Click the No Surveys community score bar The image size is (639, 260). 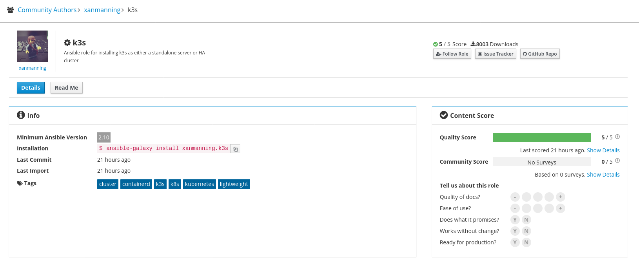542,162
